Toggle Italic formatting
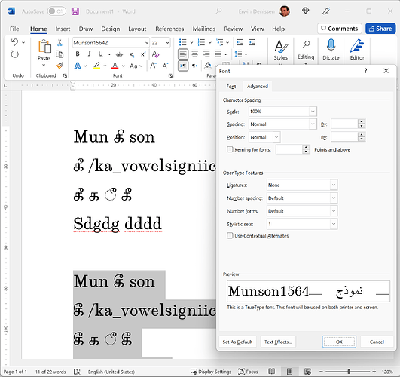 [x=89, y=54]
